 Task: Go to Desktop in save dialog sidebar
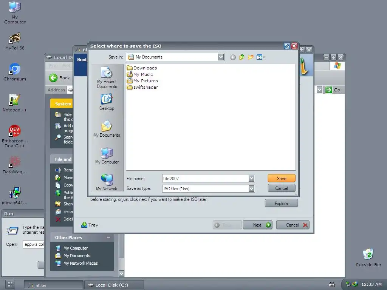(107, 102)
